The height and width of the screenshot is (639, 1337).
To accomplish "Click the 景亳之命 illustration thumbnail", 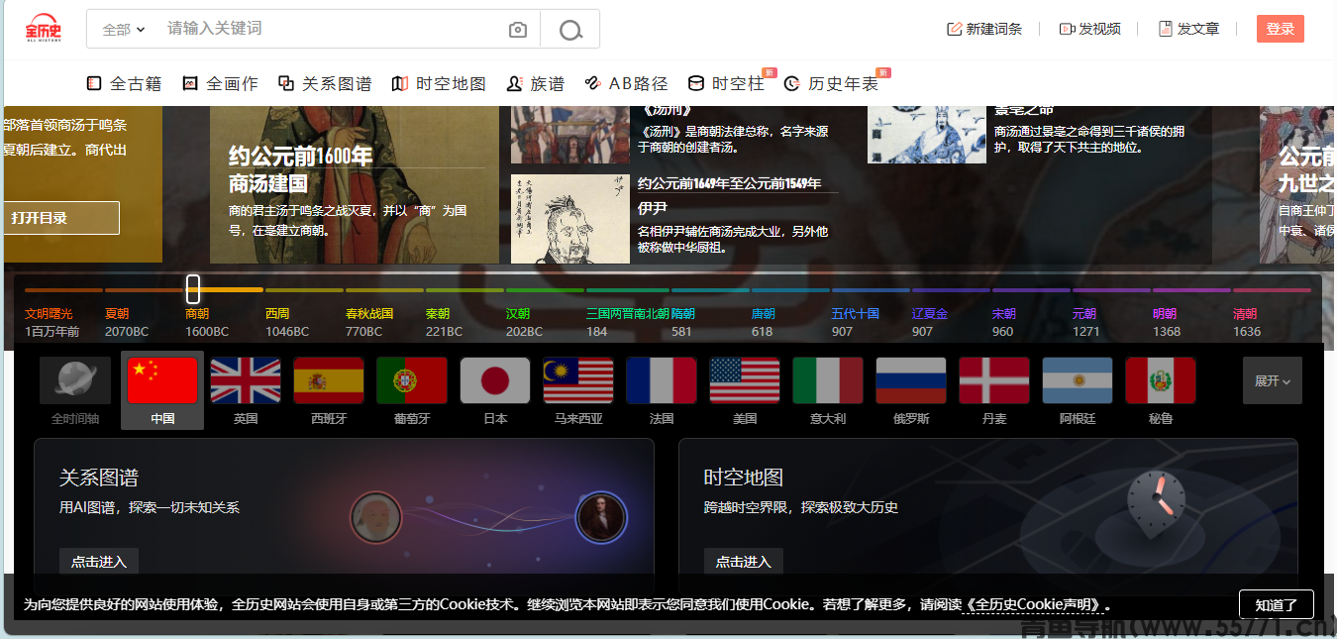I will 927,134.
